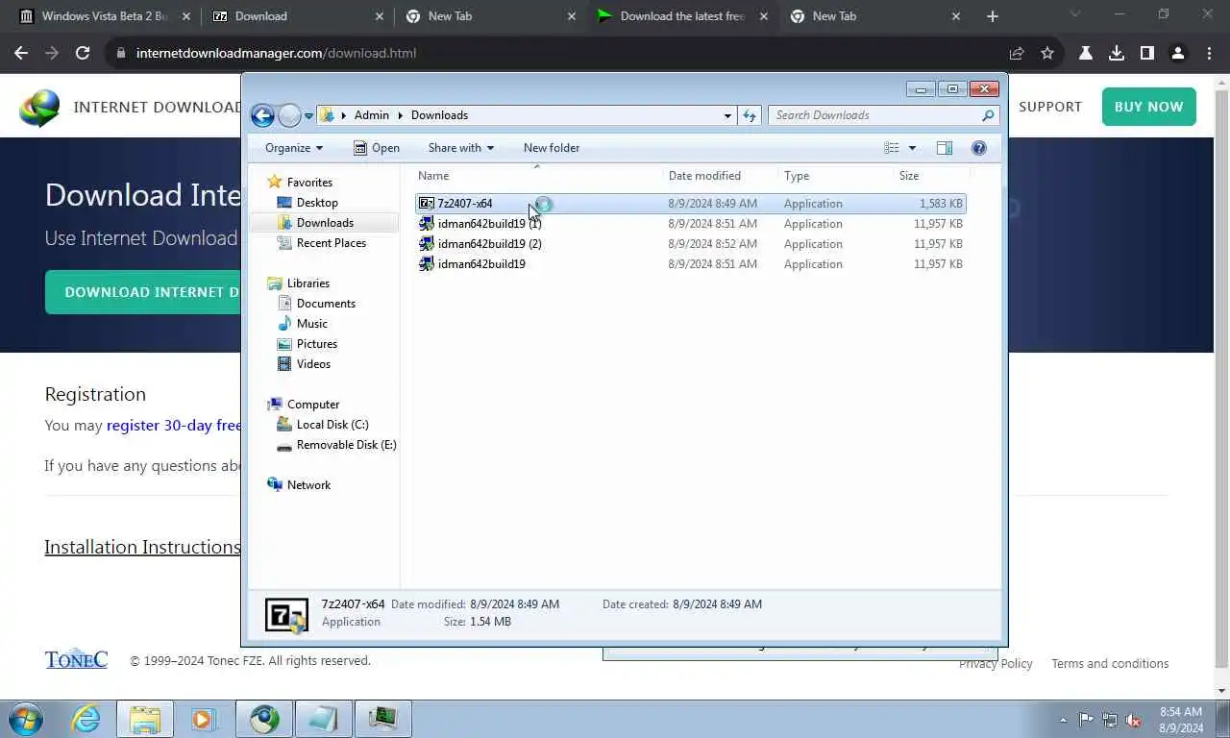Open Local Disk (C:)
1230x738 pixels.
(332, 425)
